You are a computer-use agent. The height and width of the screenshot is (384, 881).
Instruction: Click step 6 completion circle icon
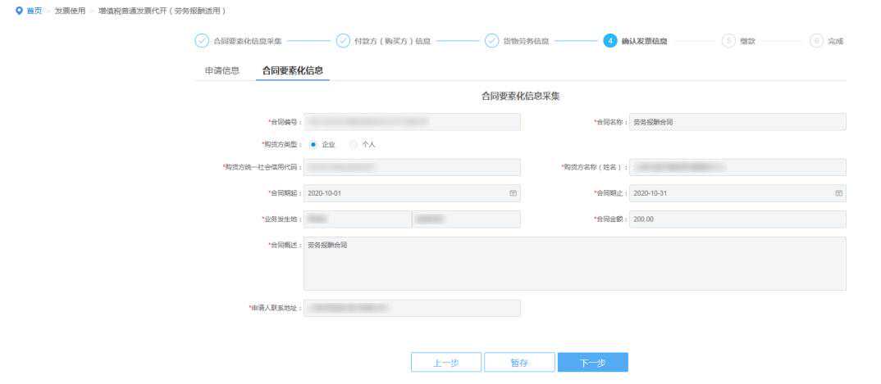coord(815,41)
